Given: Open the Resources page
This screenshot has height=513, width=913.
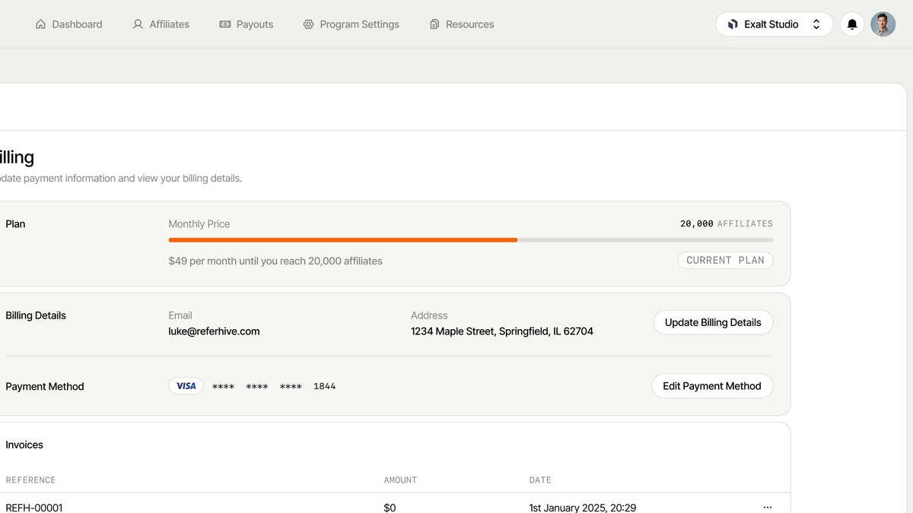Looking at the screenshot, I should pyautogui.click(x=462, y=24).
